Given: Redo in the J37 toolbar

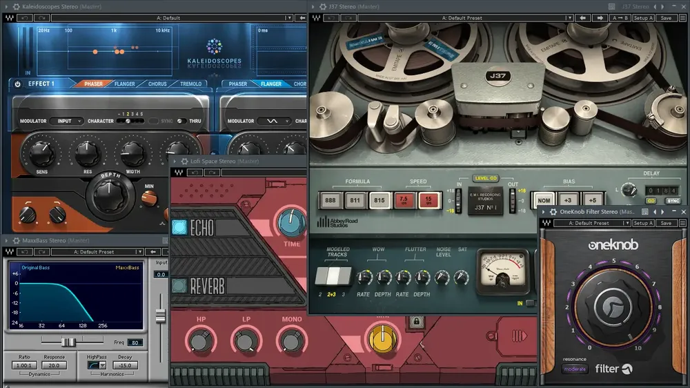Looking at the screenshot, I should [348, 18].
